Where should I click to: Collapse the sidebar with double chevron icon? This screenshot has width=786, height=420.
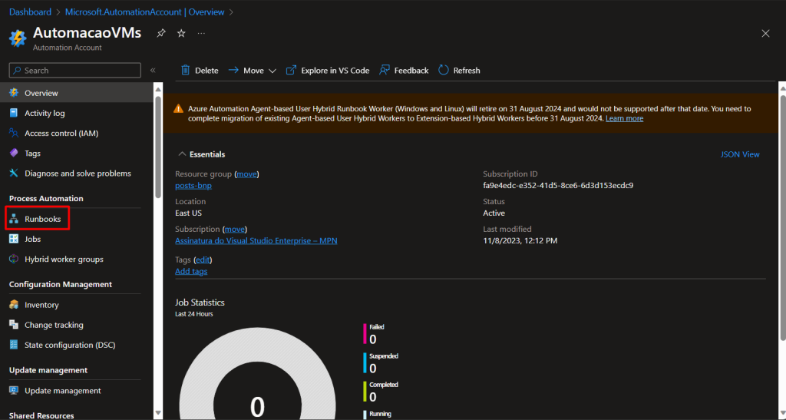(x=153, y=70)
